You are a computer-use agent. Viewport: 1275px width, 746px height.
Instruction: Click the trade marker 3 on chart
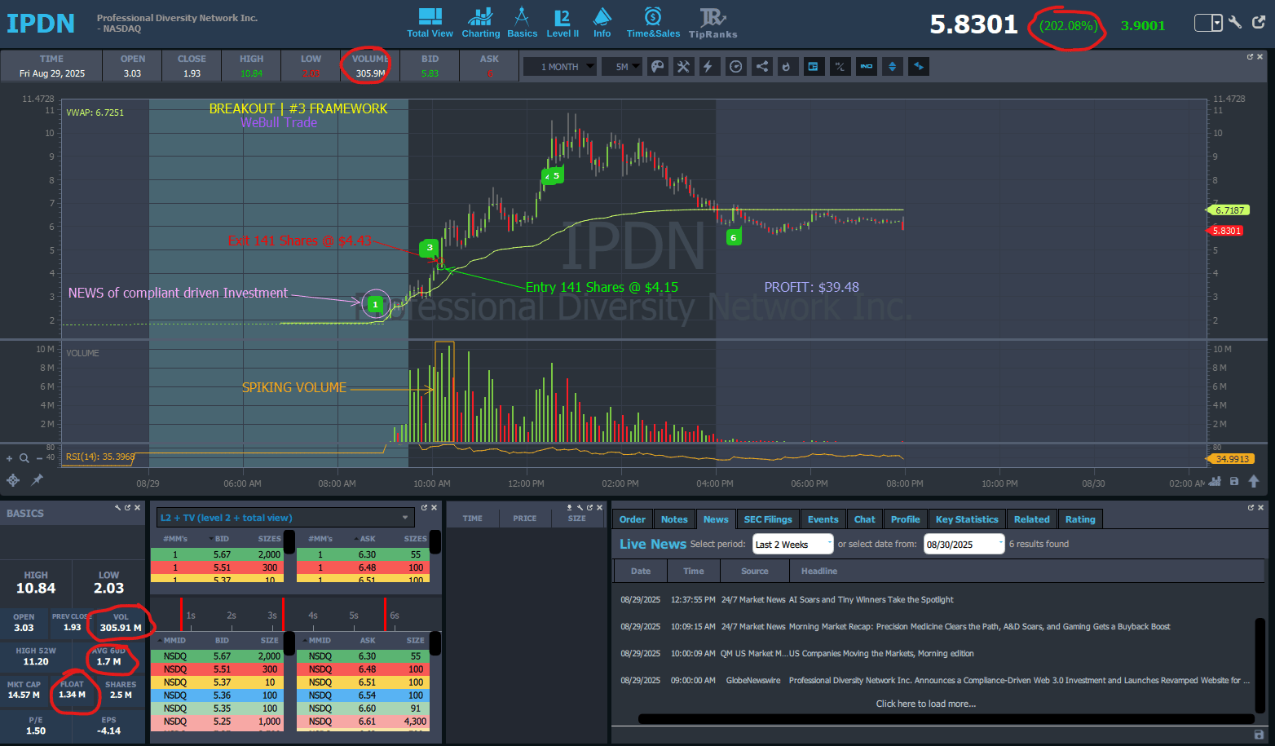[430, 247]
